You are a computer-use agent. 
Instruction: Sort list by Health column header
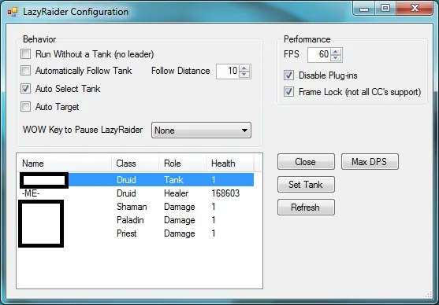(x=230, y=164)
